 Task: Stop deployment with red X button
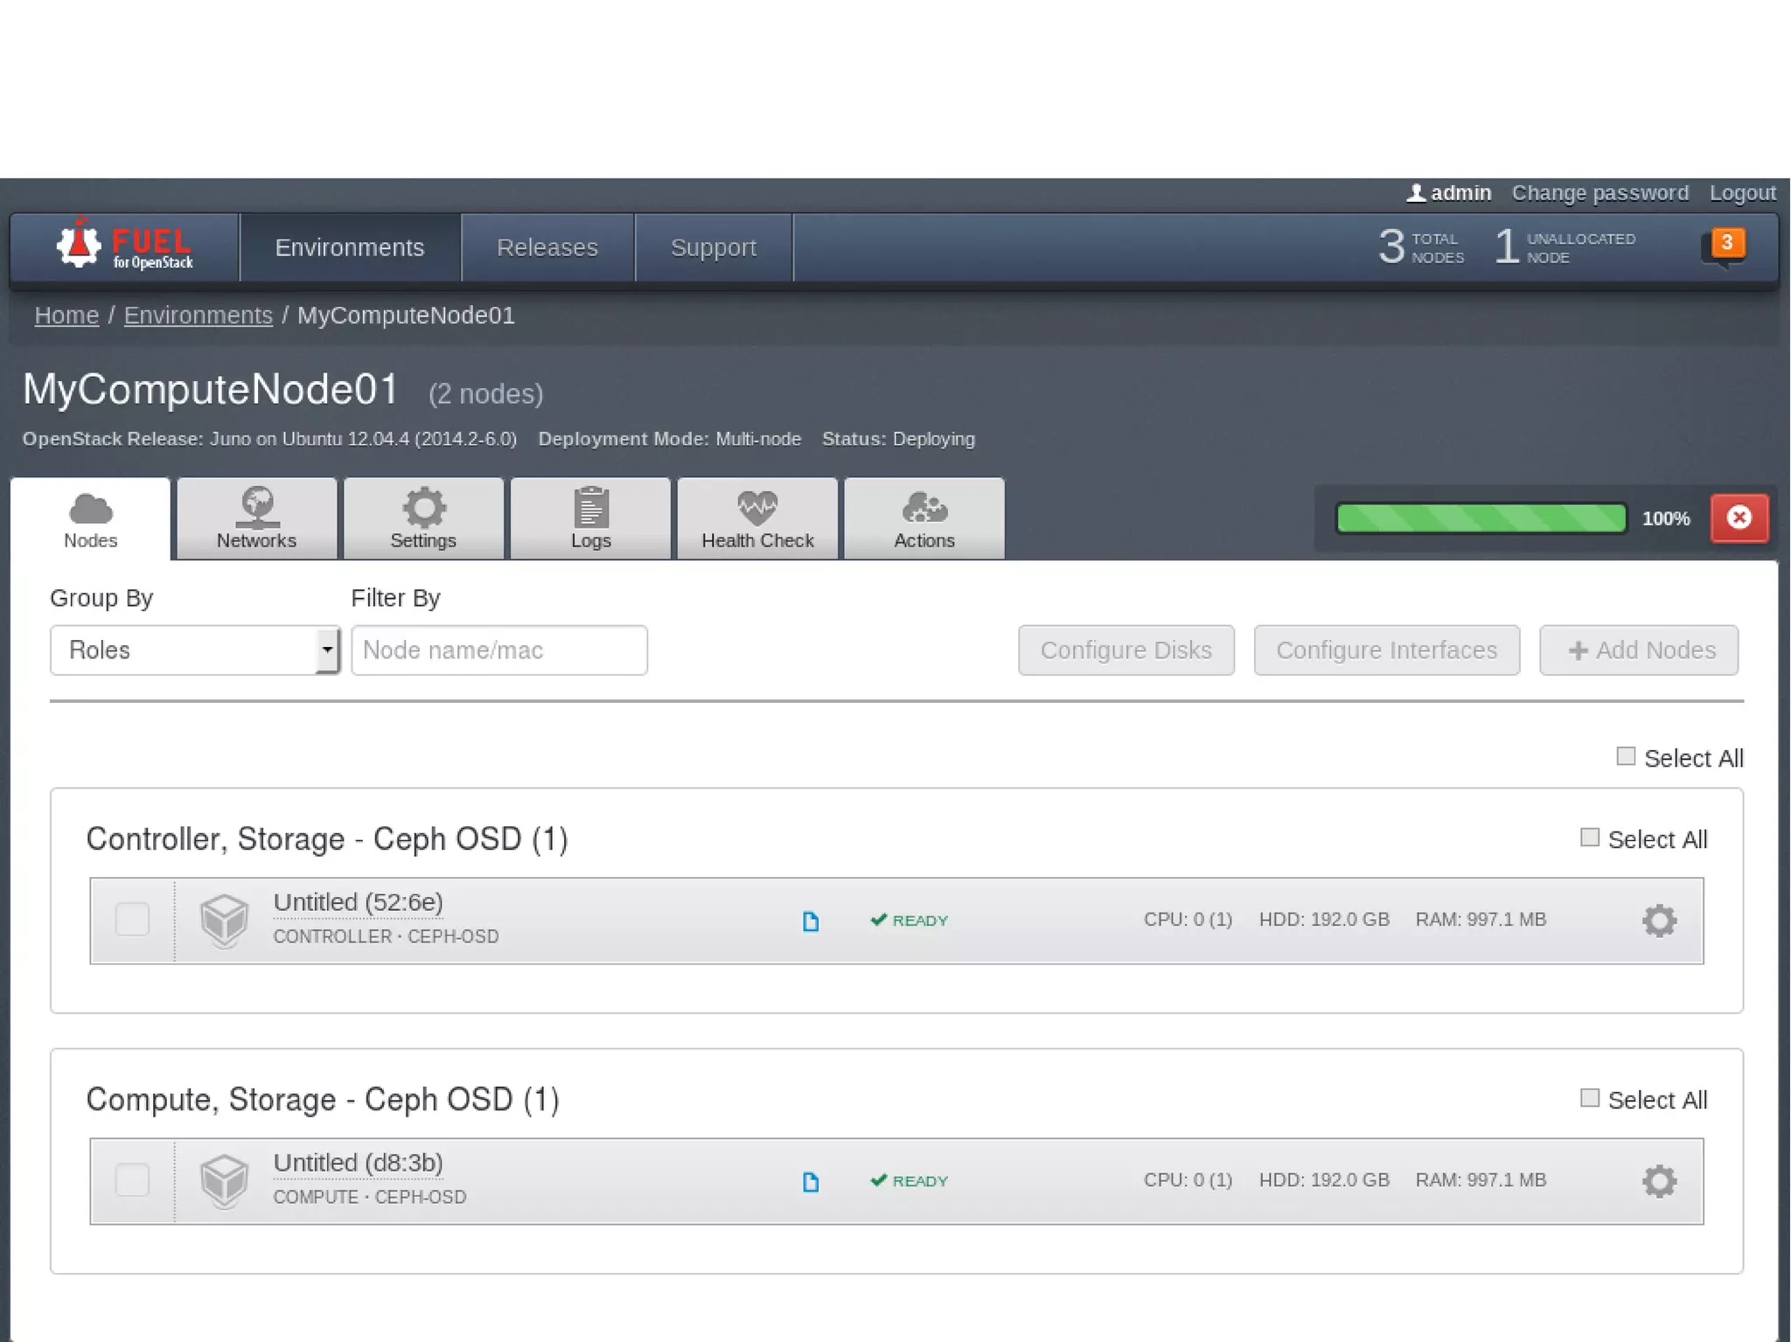click(1739, 518)
